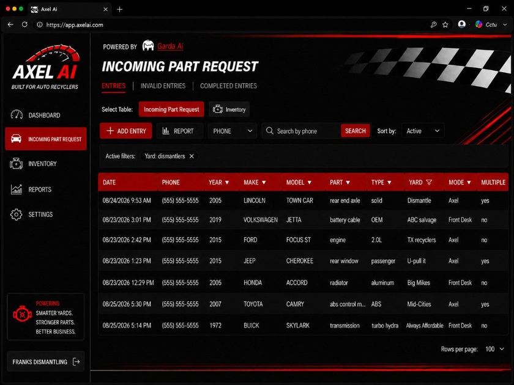Sort by the YEAR column arrow

[x=227, y=182]
